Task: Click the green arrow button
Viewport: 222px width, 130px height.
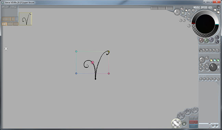Action: (184, 123)
